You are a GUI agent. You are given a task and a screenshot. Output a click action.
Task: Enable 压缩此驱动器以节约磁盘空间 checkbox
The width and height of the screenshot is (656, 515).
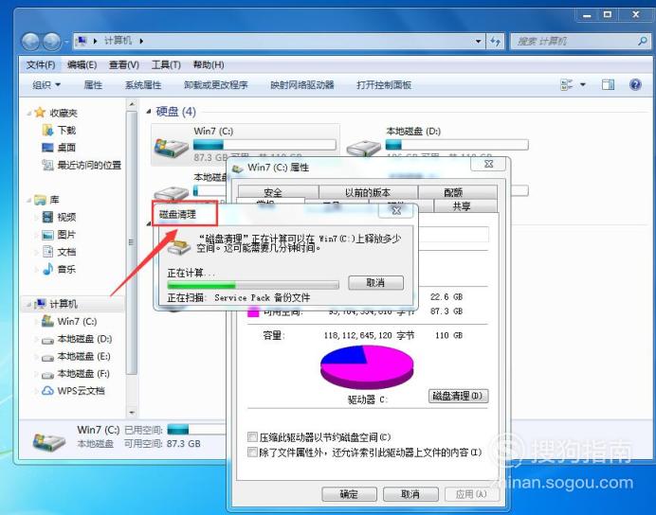252,437
